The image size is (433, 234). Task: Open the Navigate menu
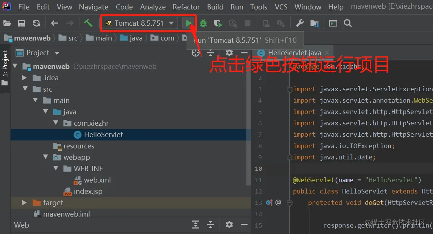tap(93, 7)
